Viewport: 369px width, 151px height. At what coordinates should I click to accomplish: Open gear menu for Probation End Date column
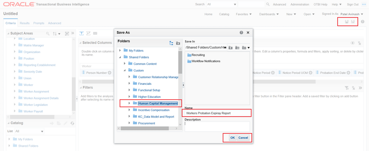348,73
